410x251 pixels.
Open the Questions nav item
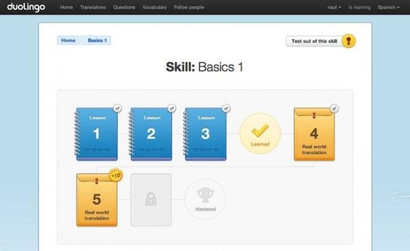tap(125, 8)
